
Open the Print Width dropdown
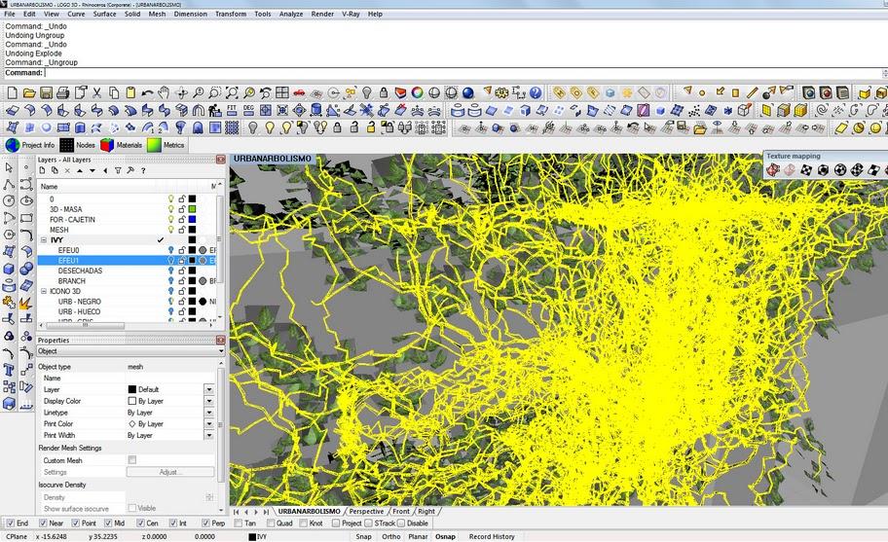point(209,436)
